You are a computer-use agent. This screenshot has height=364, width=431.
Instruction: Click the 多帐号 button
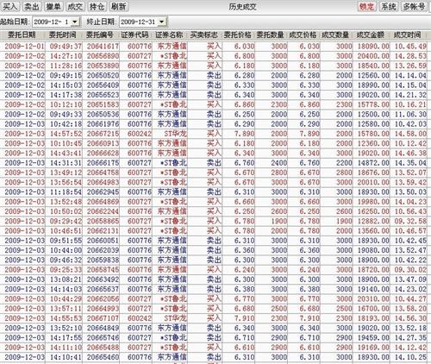point(414,6)
